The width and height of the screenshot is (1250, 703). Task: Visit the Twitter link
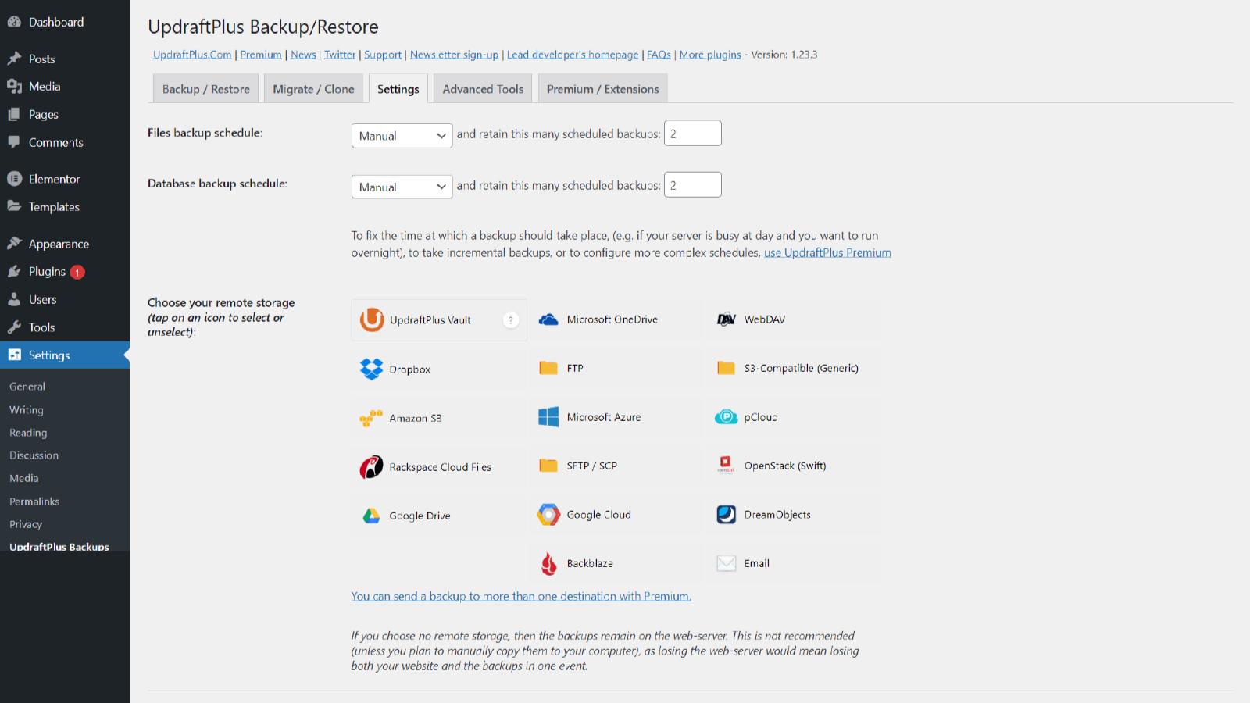(x=340, y=55)
